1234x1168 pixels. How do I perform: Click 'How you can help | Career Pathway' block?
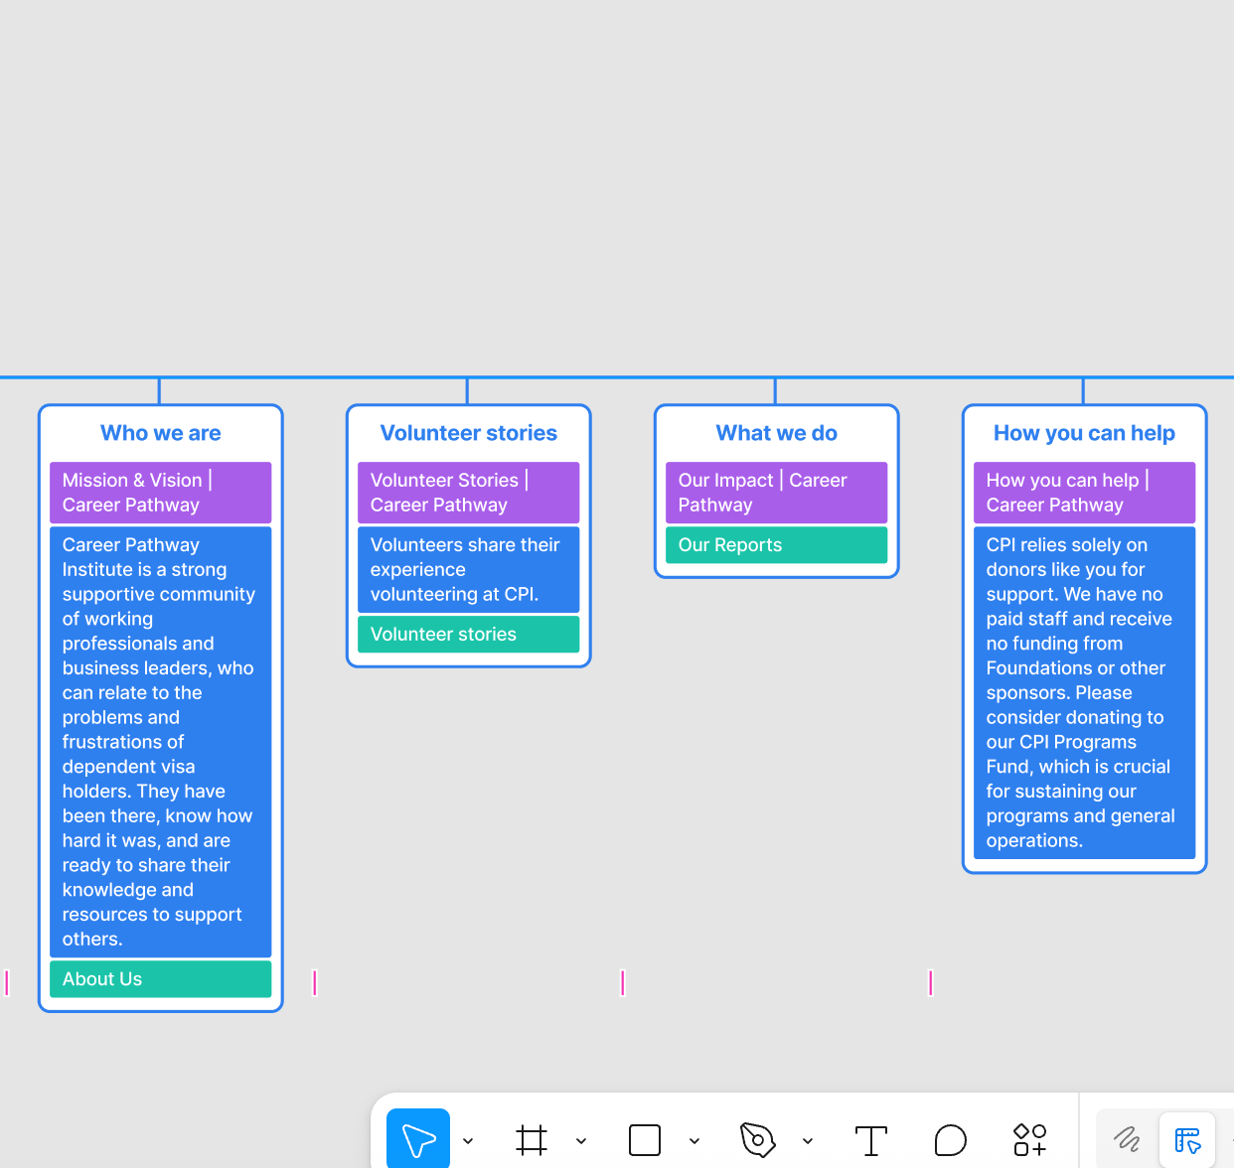coord(1085,493)
